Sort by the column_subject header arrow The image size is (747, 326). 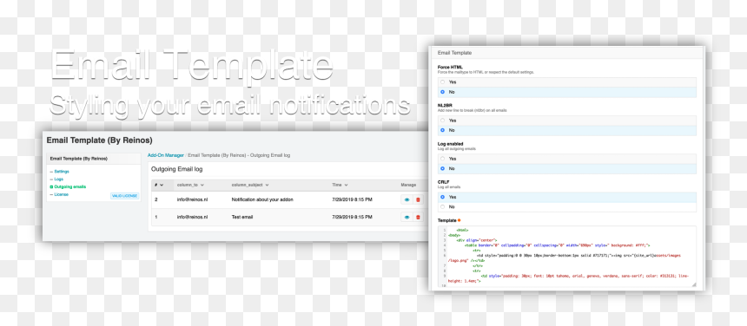267,185
